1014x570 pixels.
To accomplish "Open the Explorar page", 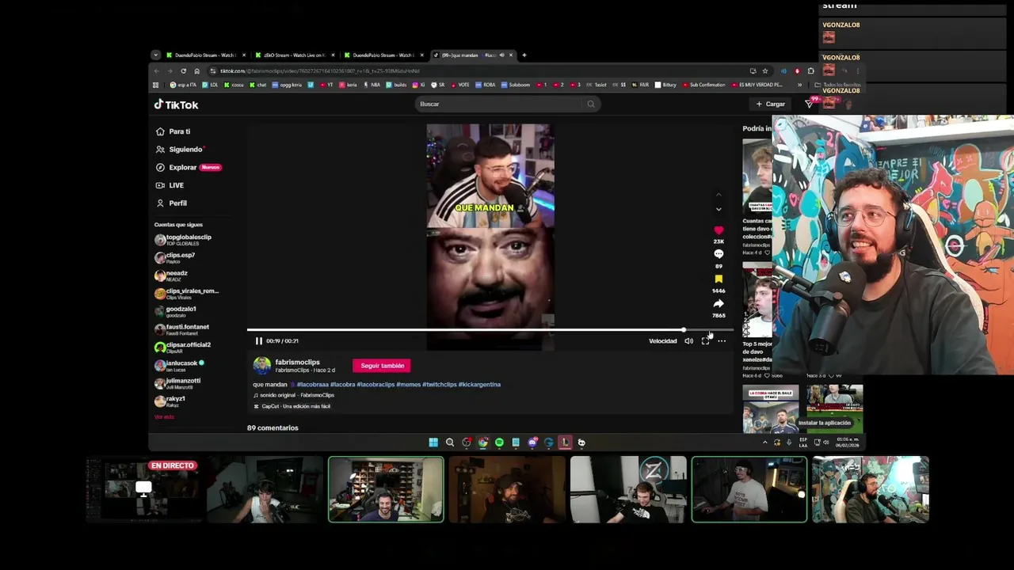I will coord(188,167).
